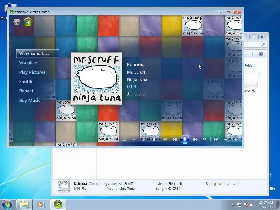Open the Windows Start menu
This screenshot has width=280, height=210.
pyautogui.click(x=7, y=205)
